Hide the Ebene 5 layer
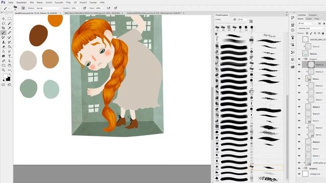 point(299,85)
